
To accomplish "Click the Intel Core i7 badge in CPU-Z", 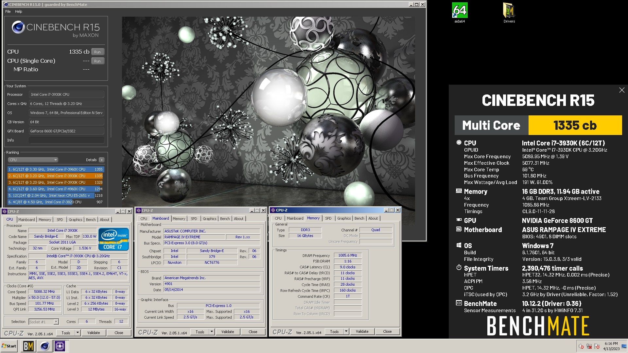I will [113, 239].
